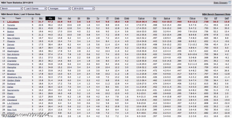232x118 pixels.
Task: Sort table by Ftm-a column
Action: 192,18
